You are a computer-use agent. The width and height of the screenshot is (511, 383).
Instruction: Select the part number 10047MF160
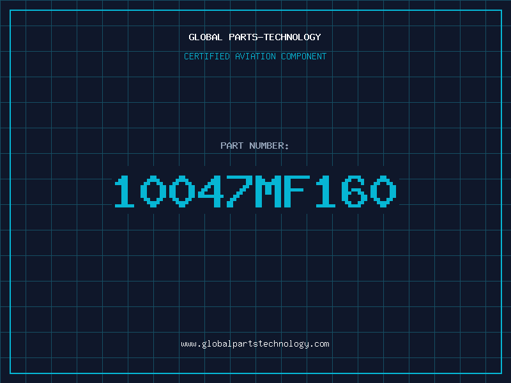point(255,191)
